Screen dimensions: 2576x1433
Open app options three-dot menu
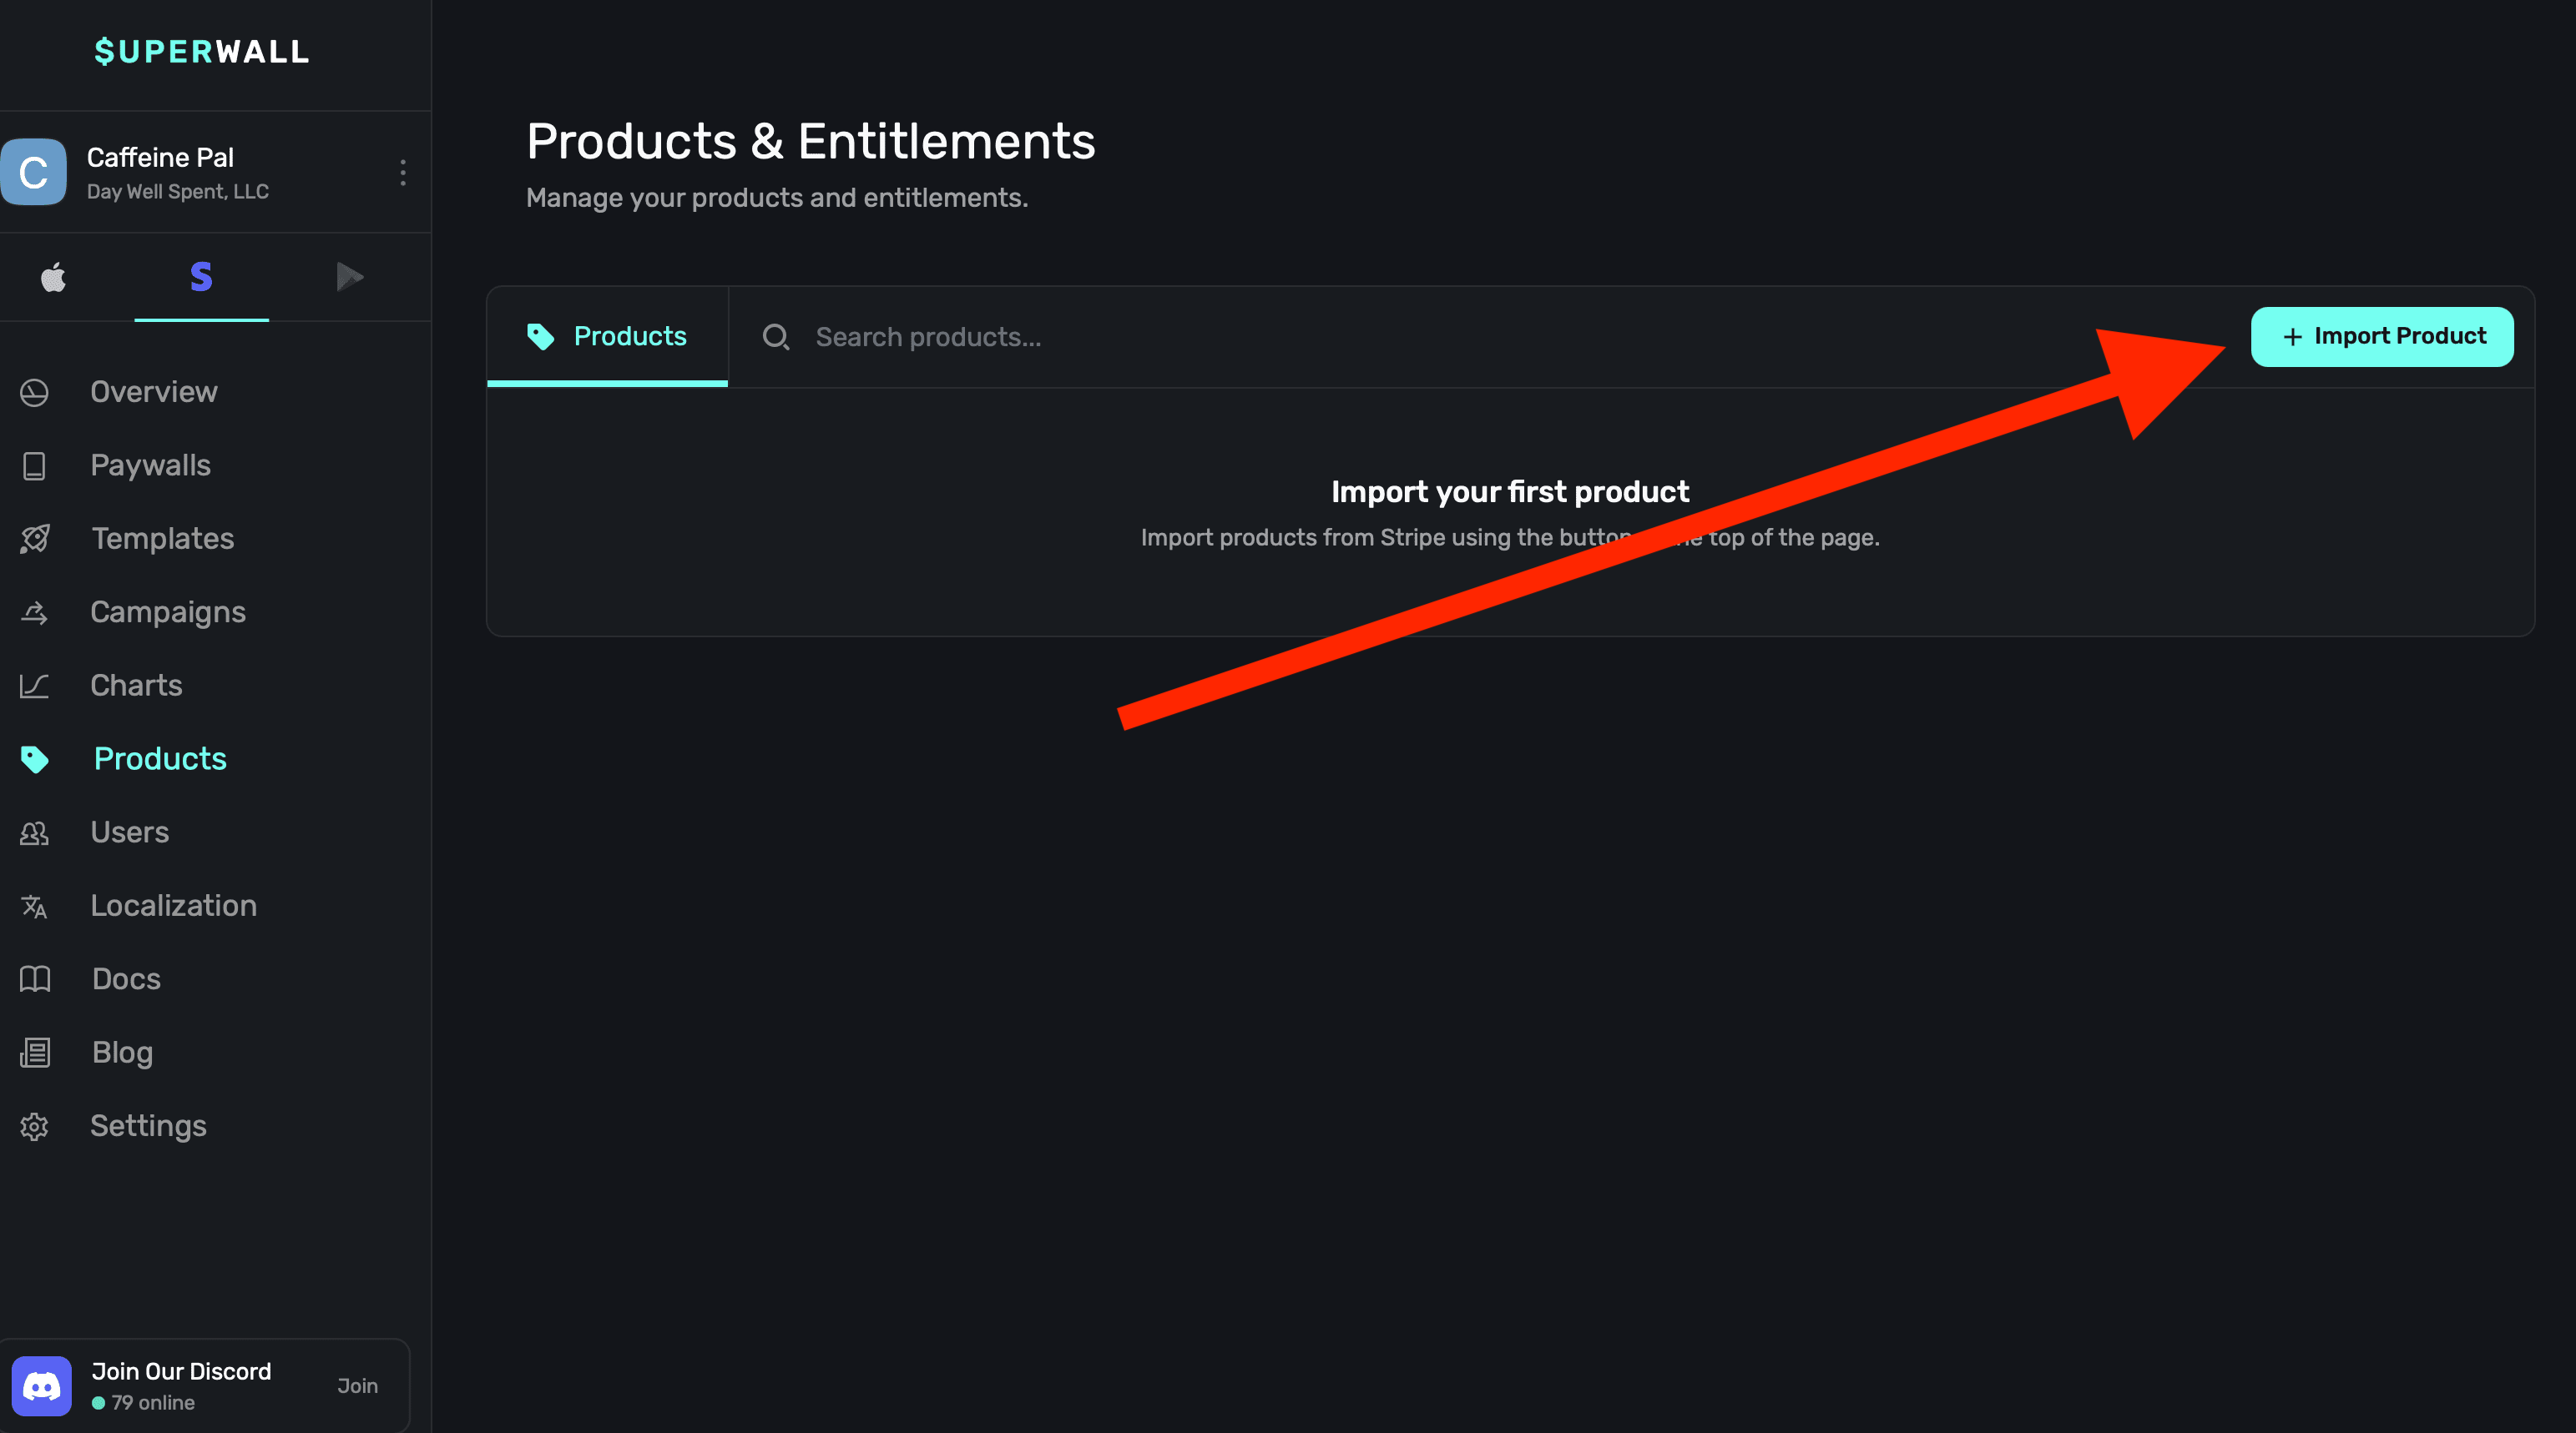click(x=403, y=173)
